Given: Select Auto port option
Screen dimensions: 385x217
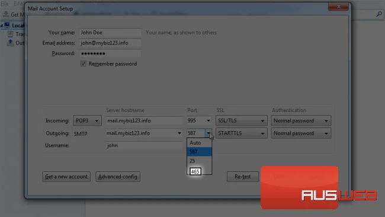Looking at the screenshot, I should 199,142.
